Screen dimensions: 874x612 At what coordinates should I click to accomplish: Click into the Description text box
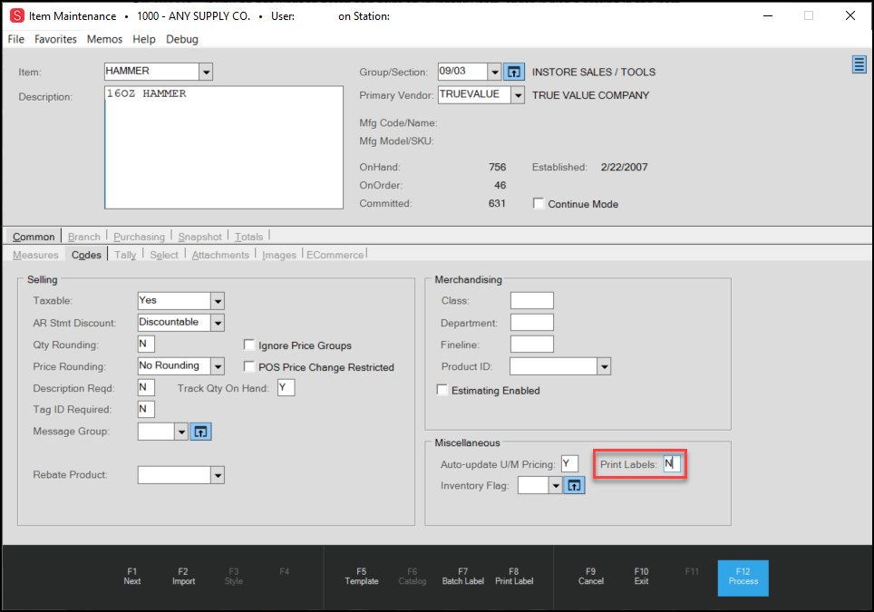pyautogui.click(x=224, y=147)
